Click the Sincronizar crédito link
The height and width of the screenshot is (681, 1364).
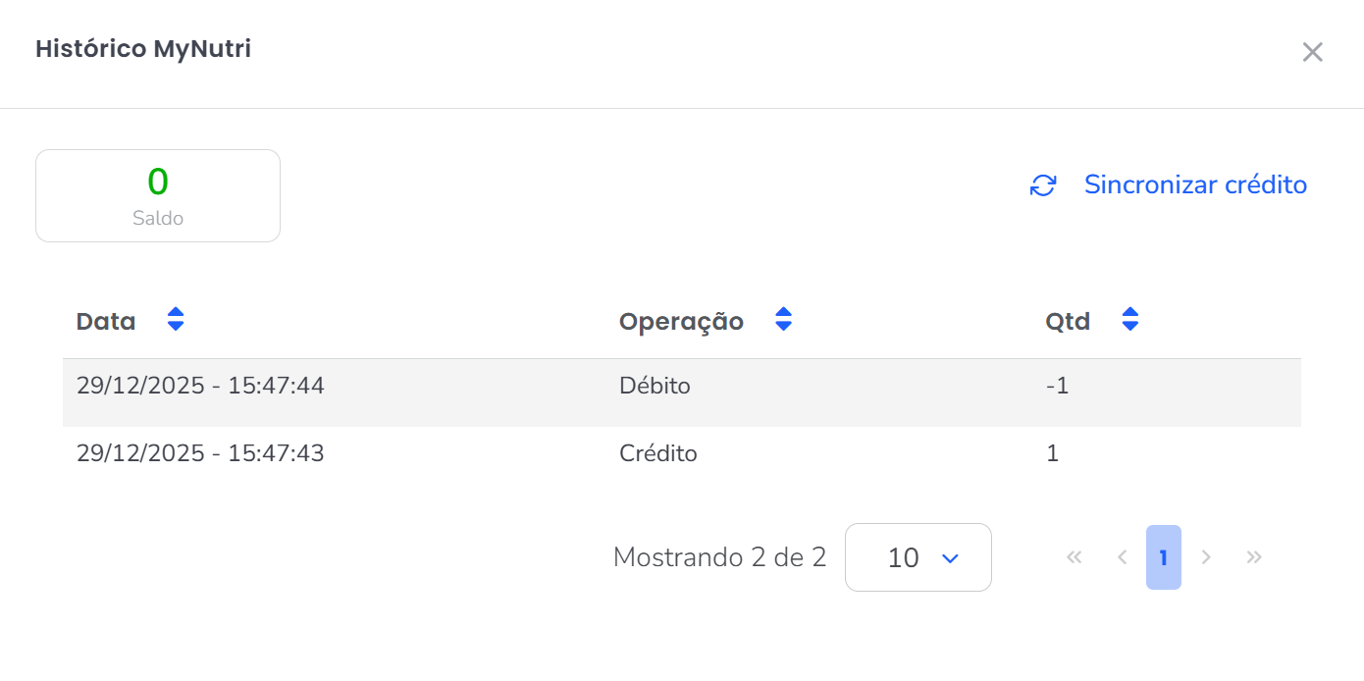[x=1195, y=184]
